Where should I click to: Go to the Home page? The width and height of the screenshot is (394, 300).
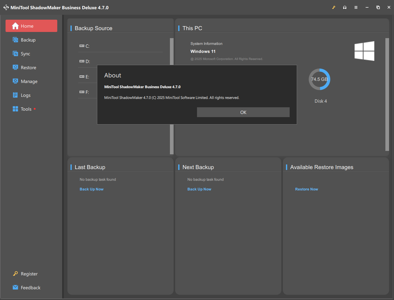(x=31, y=26)
